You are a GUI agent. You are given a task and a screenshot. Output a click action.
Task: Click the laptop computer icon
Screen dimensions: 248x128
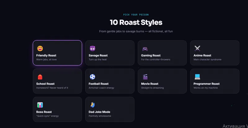click(197, 77)
